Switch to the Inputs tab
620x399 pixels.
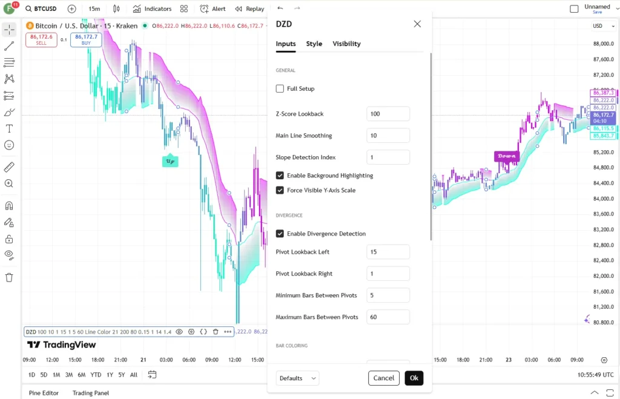coord(286,44)
